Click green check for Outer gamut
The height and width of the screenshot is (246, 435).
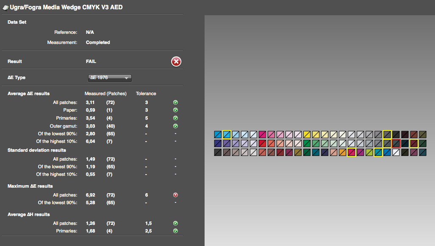point(175,126)
